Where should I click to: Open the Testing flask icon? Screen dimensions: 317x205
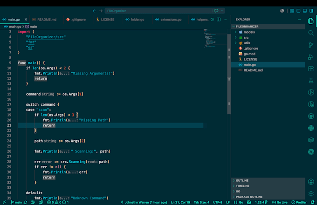[311, 81]
